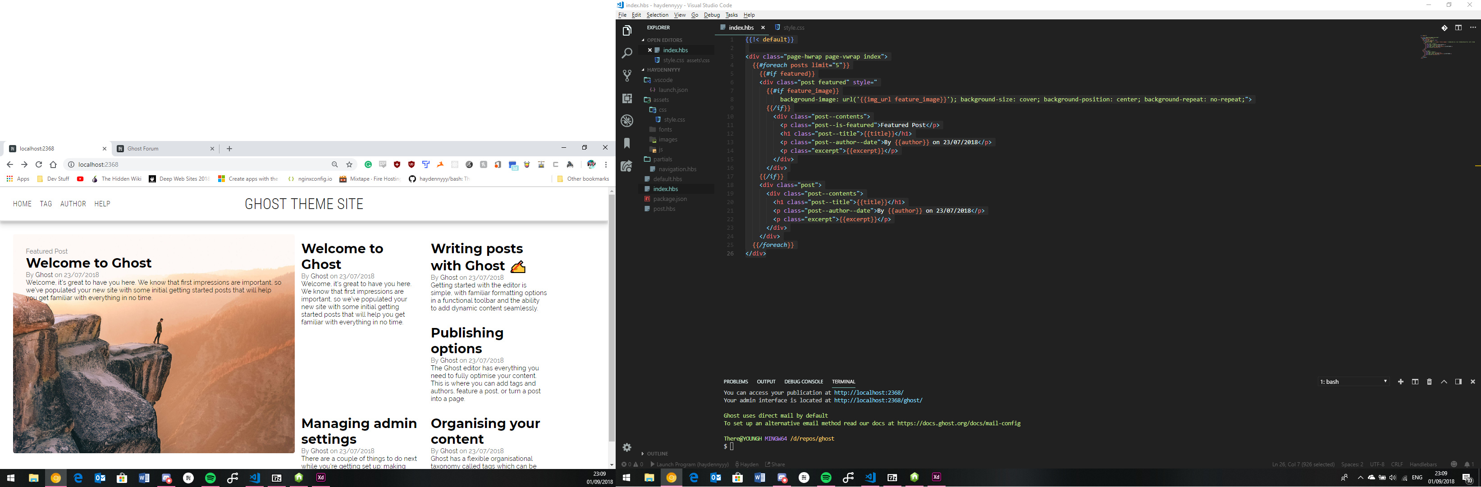Open the Manage gear icon in VS Code
Image resolution: width=1481 pixels, height=487 pixels.
(x=626, y=447)
